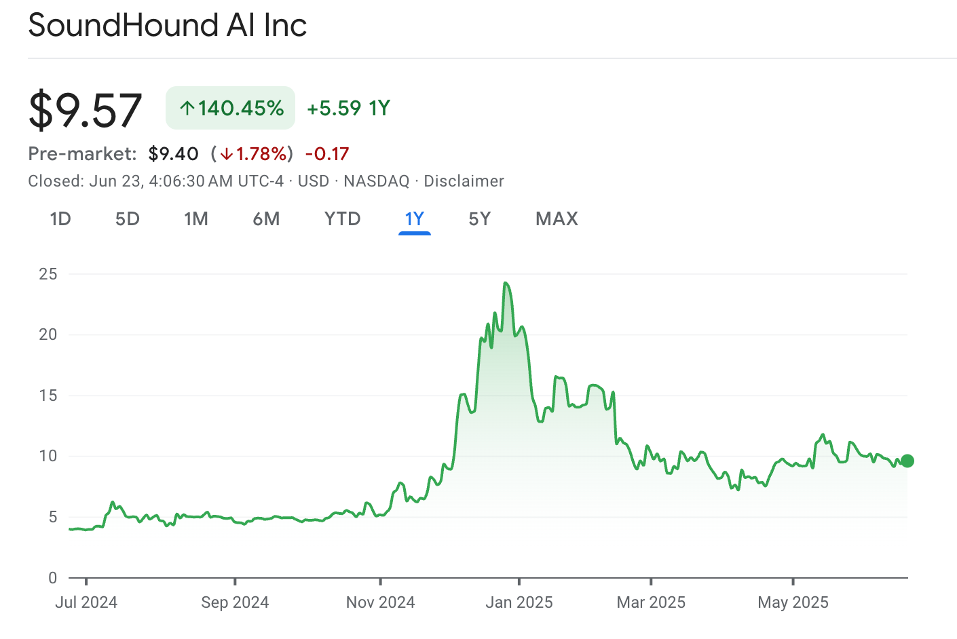This screenshot has height=639, width=957.
Task: Click the 15 value on price axis
Action: coord(48,395)
